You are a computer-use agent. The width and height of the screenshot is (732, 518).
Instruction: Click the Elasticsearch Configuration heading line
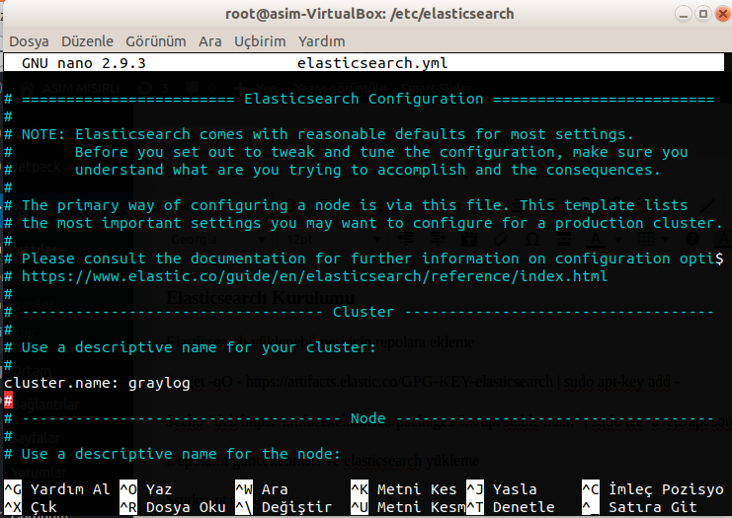[x=360, y=99]
